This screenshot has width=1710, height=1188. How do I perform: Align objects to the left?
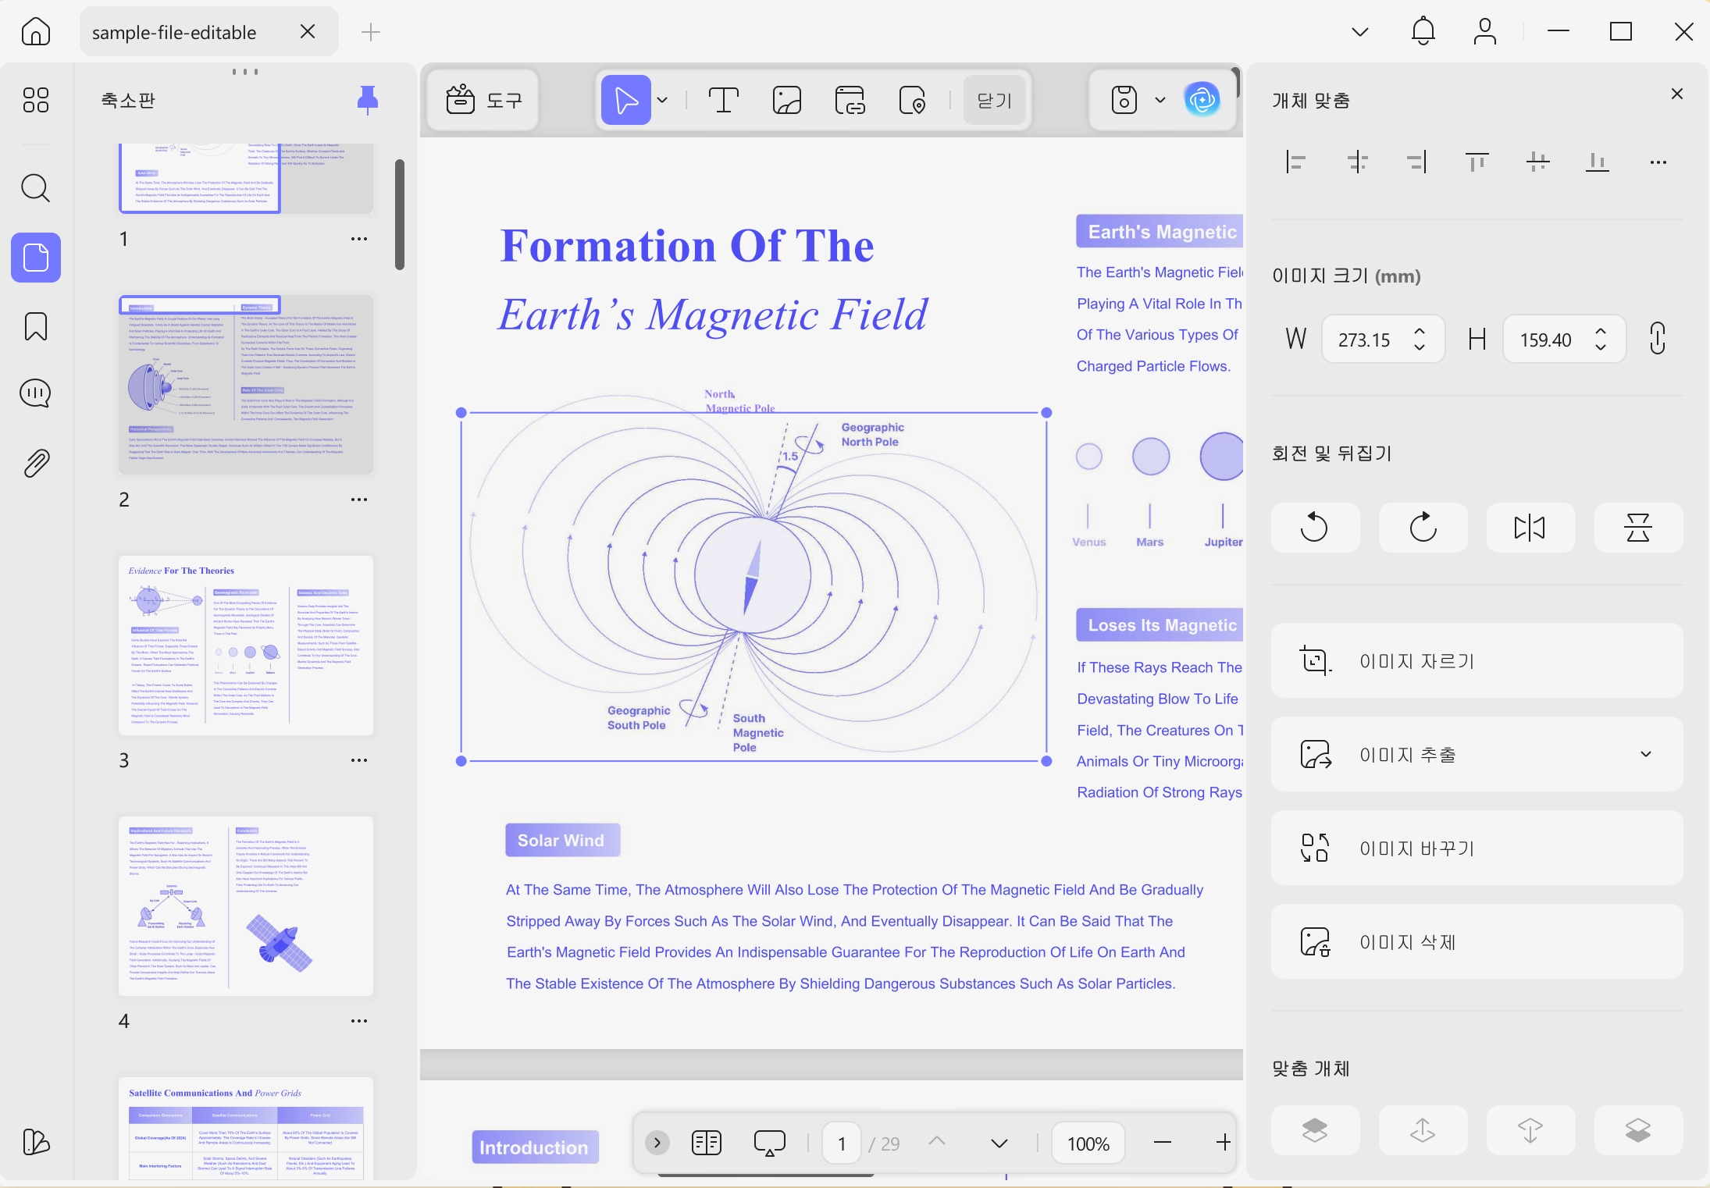(1296, 162)
